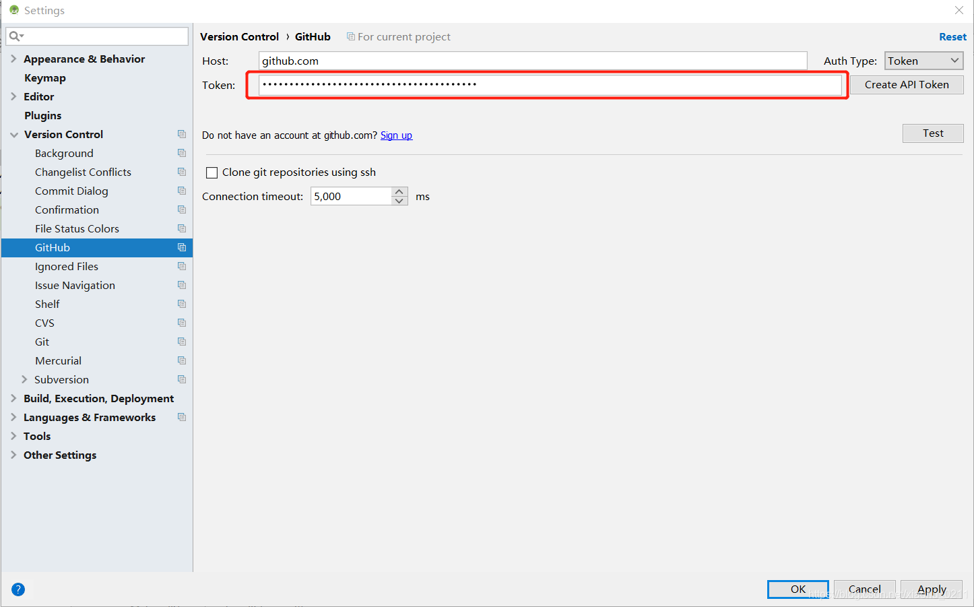The width and height of the screenshot is (974, 607).
Task: Click the project icon next to Shelf
Action: pyautogui.click(x=182, y=304)
